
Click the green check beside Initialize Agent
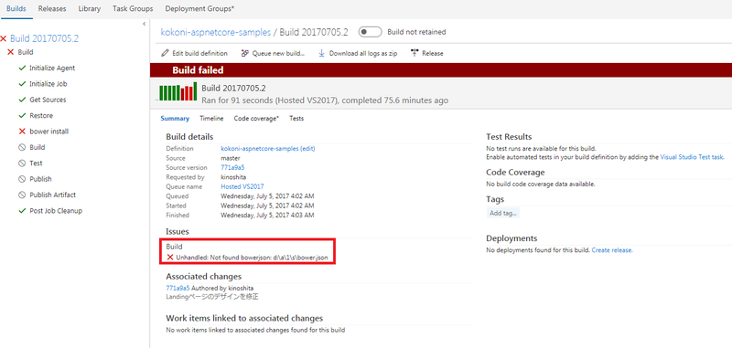click(x=22, y=68)
